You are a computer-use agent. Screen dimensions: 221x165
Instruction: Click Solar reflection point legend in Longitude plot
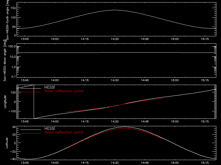click(64, 91)
